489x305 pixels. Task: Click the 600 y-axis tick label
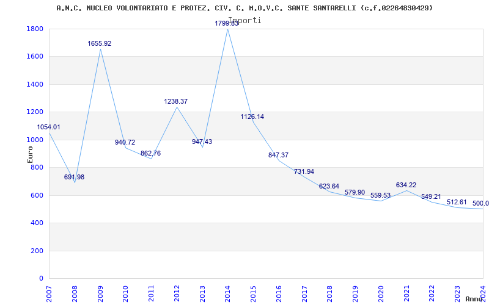(x=37, y=195)
